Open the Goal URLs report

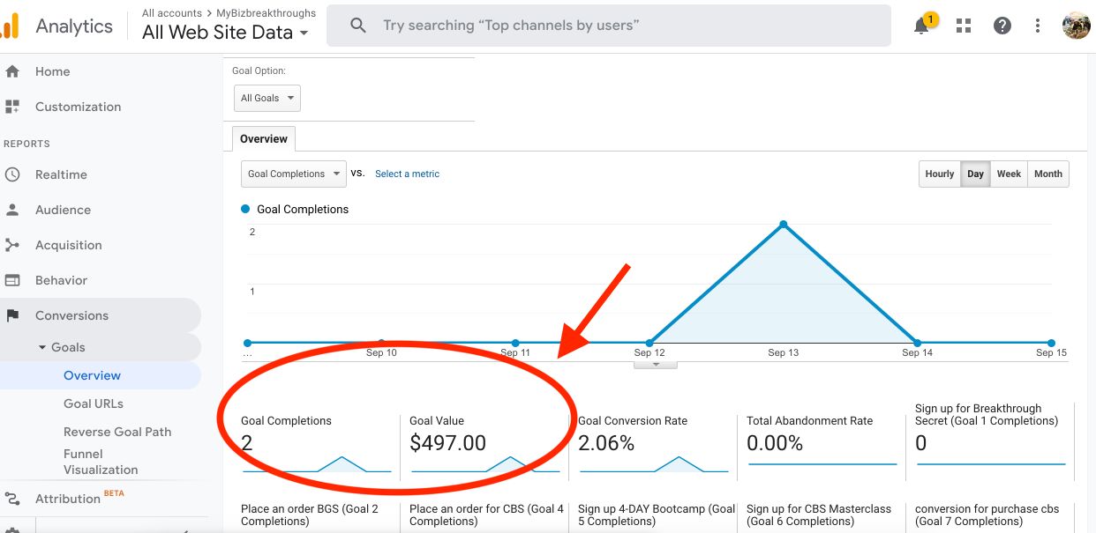point(93,403)
